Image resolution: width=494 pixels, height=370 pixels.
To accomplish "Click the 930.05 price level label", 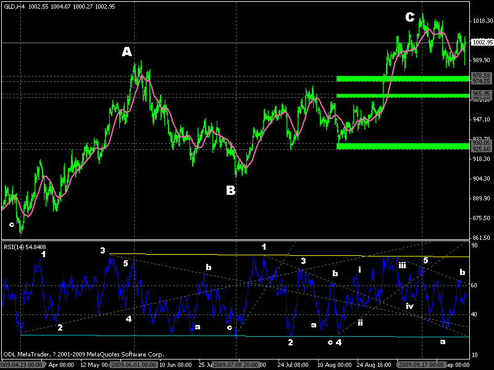I will (482, 143).
